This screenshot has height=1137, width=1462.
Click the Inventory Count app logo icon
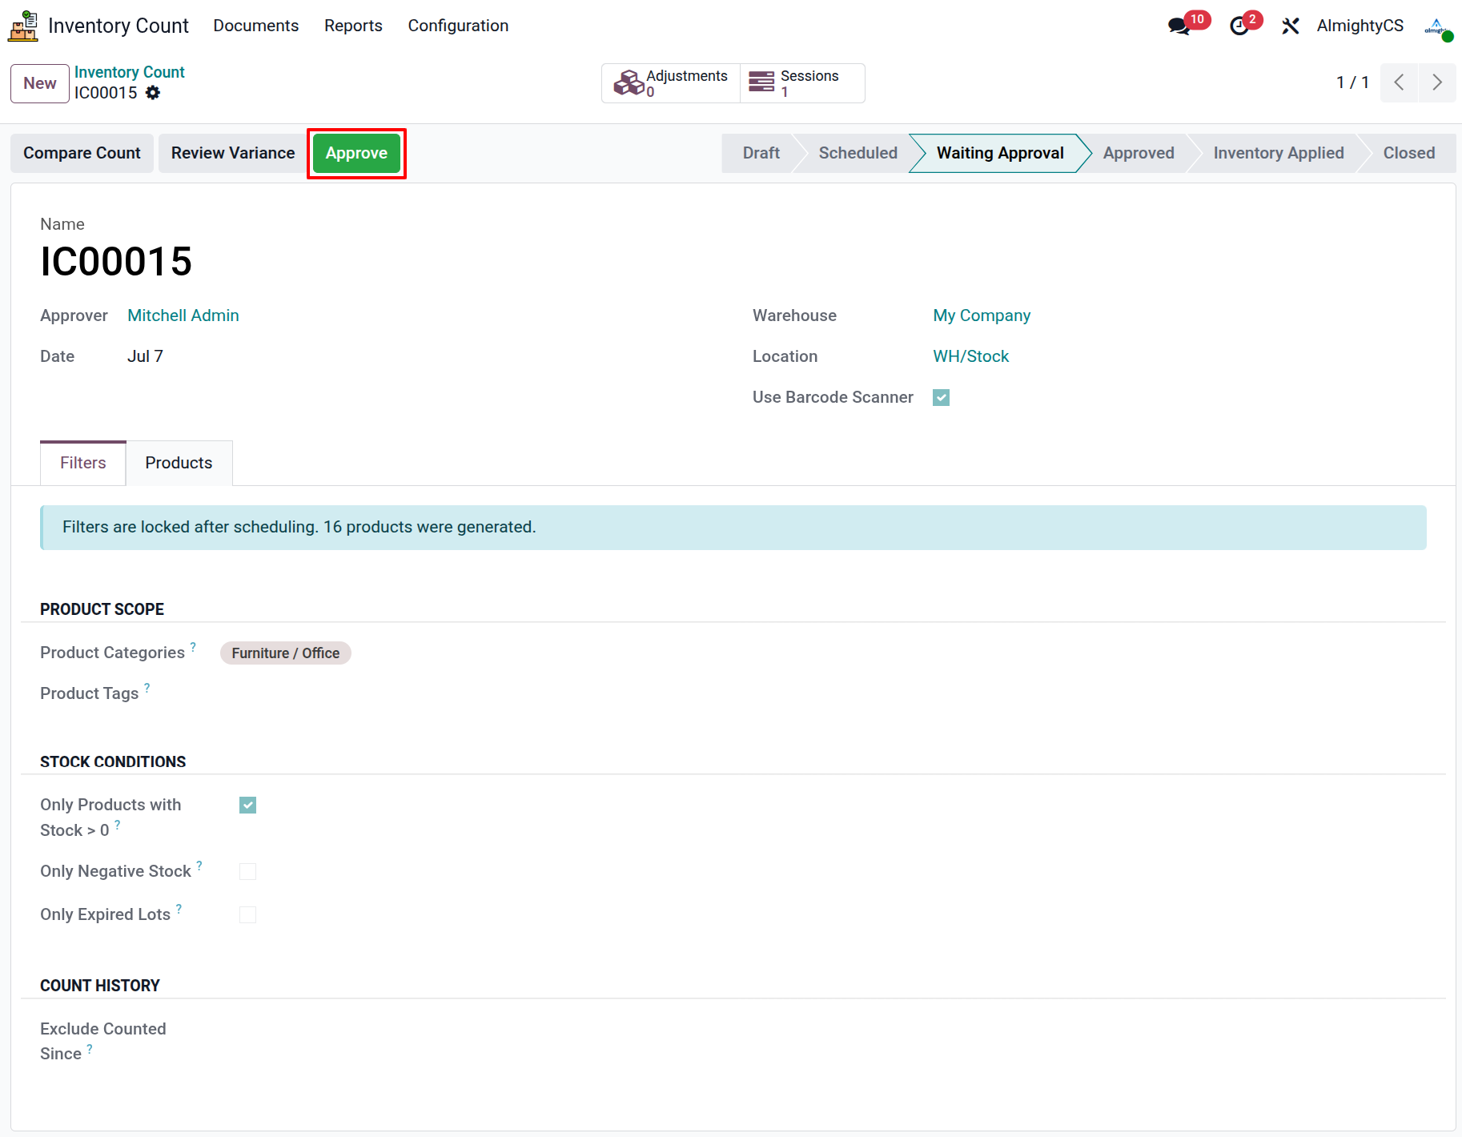click(x=23, y=26)
